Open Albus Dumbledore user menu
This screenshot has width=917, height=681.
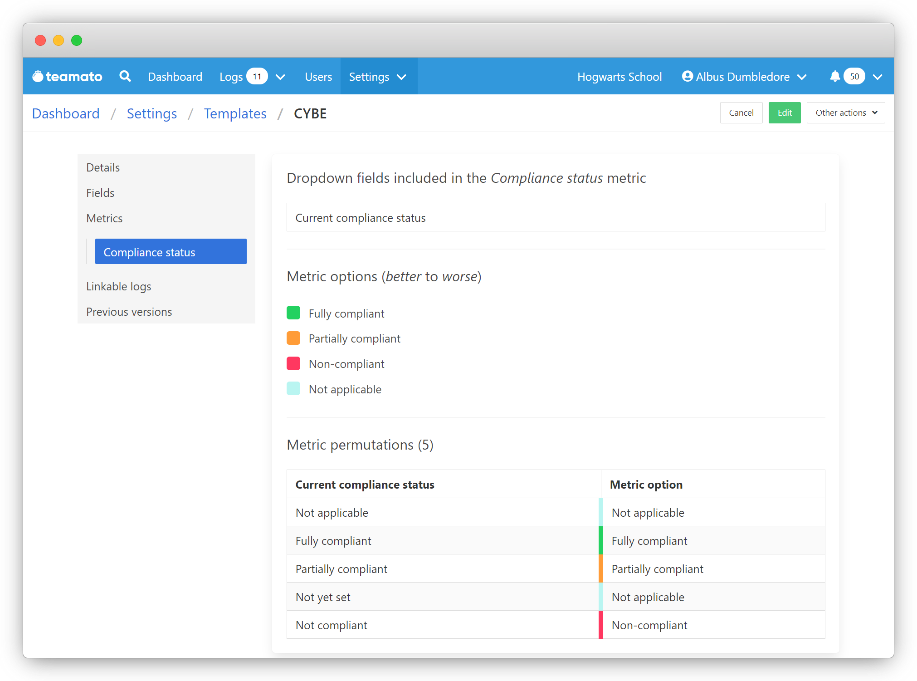[x=743, y=77]
